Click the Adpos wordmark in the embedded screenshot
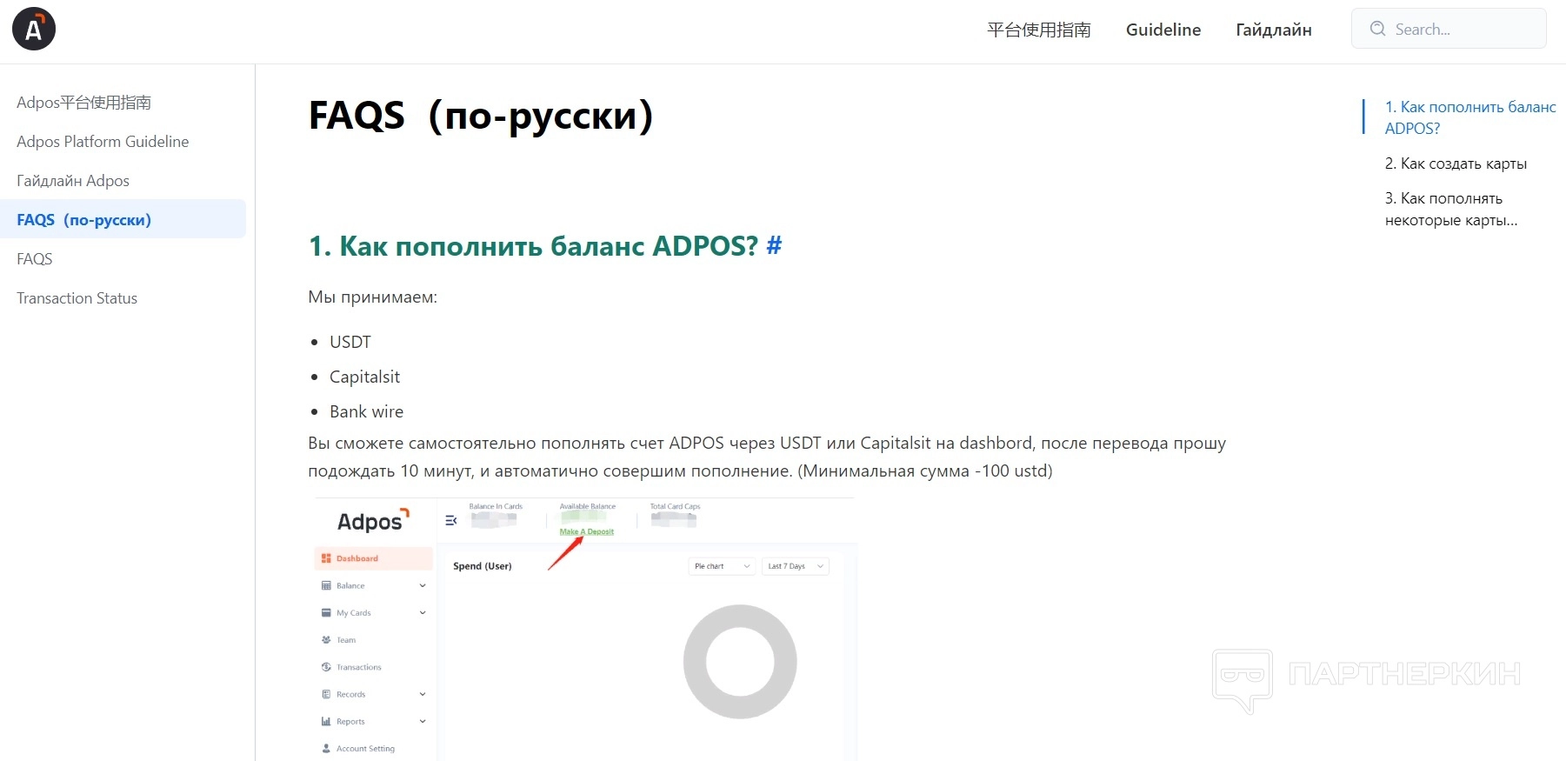The image size is (1566, 761). 373,520
